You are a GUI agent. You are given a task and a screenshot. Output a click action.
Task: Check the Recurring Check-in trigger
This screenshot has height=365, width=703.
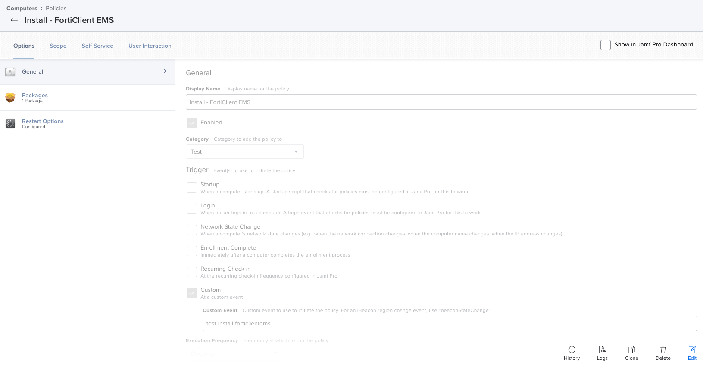pos(192,272)
